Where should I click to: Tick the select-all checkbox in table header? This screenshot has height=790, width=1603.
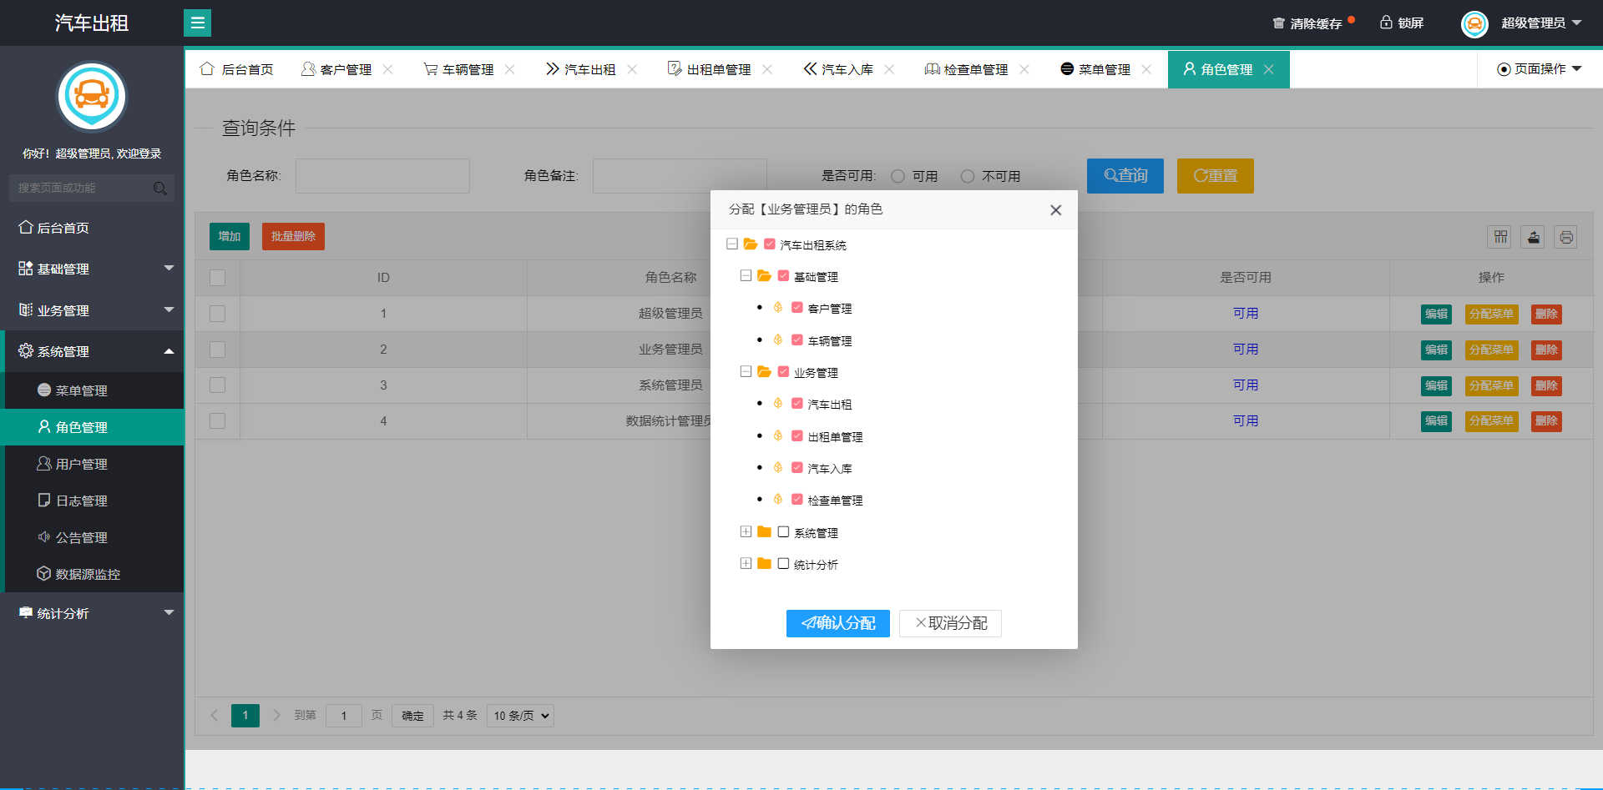click(218, 278)
